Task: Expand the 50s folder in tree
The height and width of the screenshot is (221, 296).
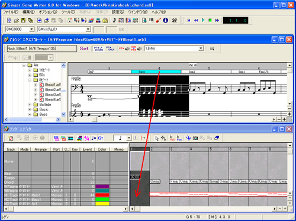Action: [30, 75]
